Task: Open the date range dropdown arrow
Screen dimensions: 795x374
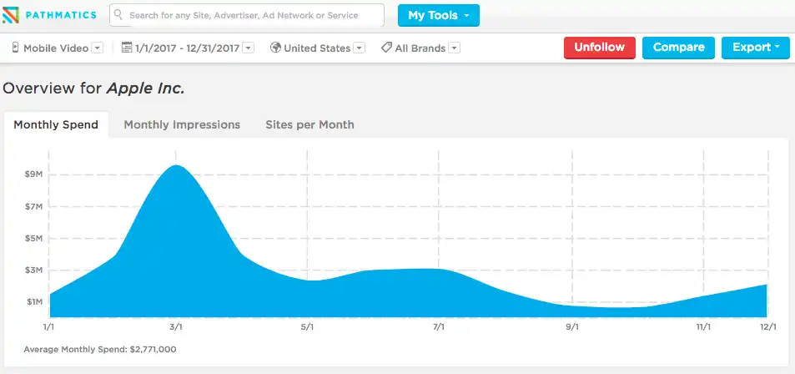Action: pyautogui.click(x=248, y=48)
